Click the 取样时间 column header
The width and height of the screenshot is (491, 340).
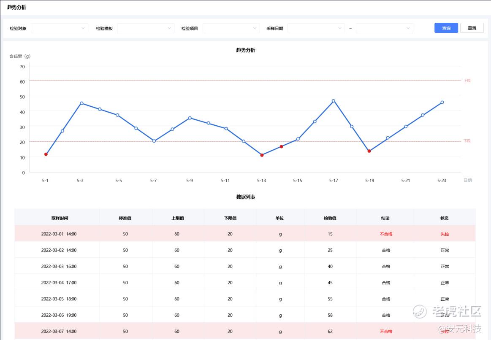(60, 218)
